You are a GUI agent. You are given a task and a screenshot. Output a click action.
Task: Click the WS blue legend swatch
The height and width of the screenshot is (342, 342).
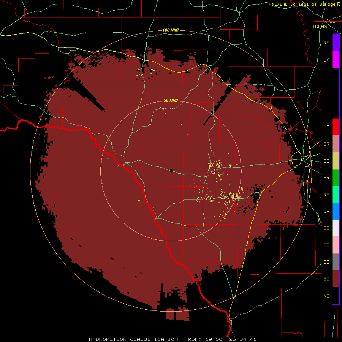336,211
